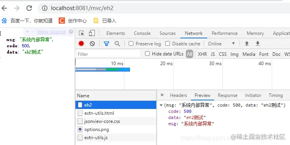This screenshot has width=290, height=145.
Task: Click the export HAR download icon
Action: click(x=258, y=43)
